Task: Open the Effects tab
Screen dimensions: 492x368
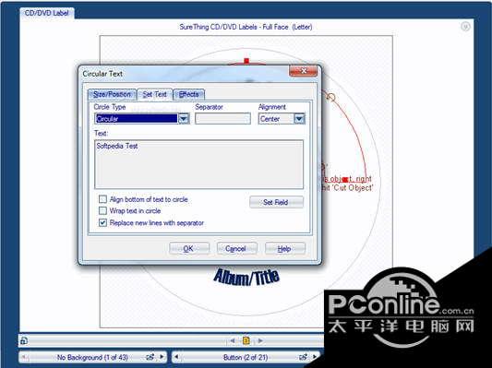Action: pyautogui.click(x=189, y=94)
